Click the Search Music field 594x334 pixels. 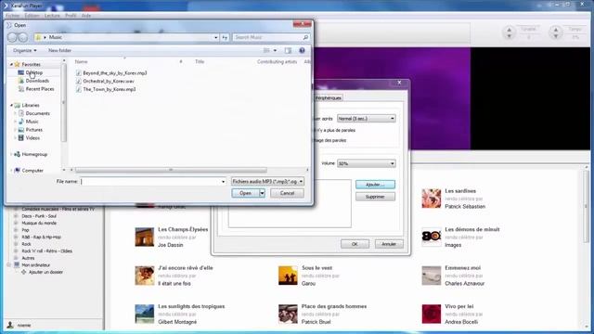point(268,37)
